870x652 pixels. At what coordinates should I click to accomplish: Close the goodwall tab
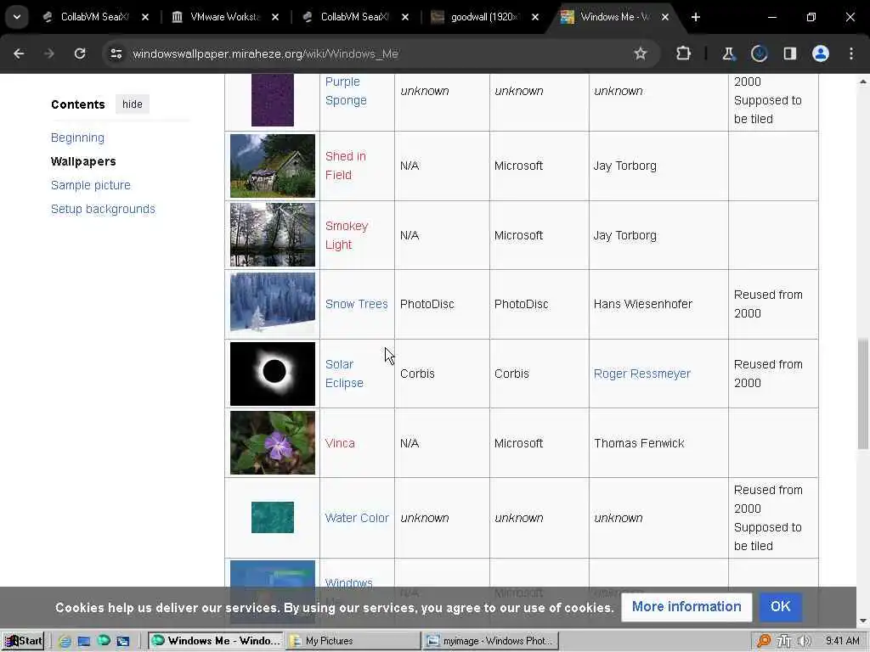[x=535, y=17]
